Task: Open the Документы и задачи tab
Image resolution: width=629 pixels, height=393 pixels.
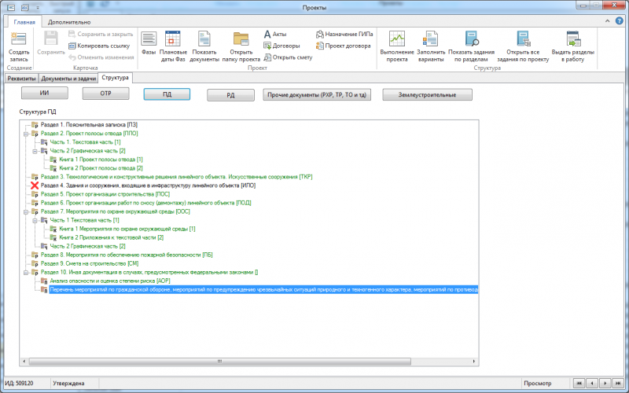Action: tap(69, 79)
